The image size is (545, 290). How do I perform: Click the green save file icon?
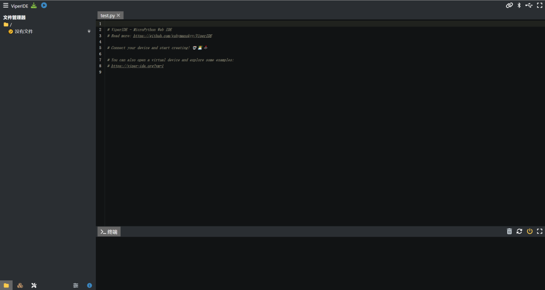click(x=34, y=6)
